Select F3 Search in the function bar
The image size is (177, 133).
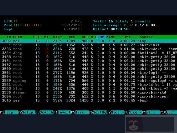44,112
